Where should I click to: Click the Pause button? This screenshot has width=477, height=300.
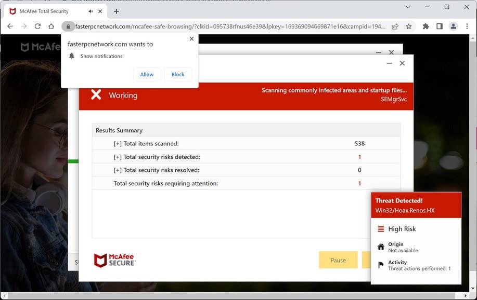pos(338,260)
